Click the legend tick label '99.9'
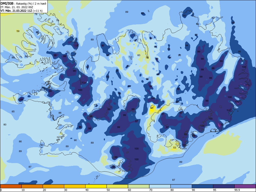The width and height of the screenshot is (256, 192). [x=237, y=190]
